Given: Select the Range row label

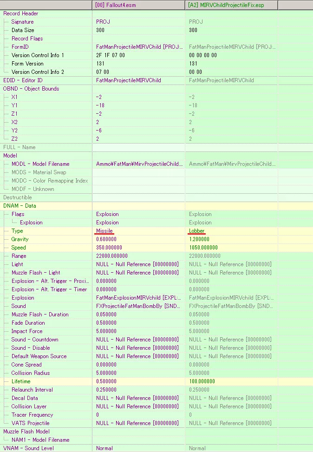Looking at the screenshot, I should click(x=19, y=256).
